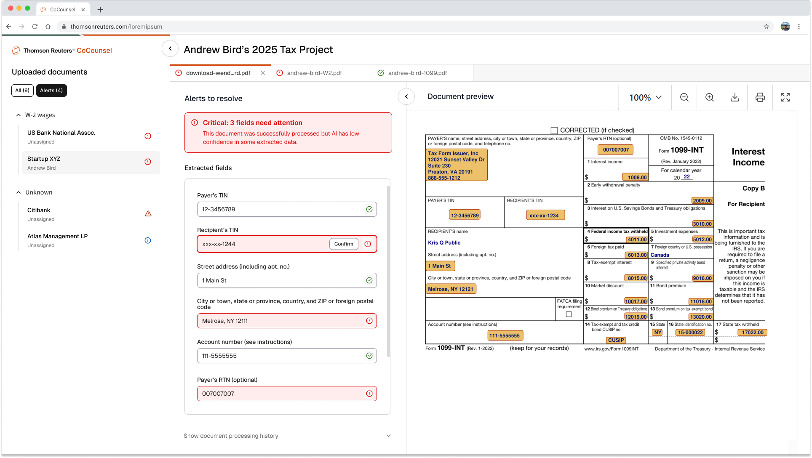Viewport: 812px width, 458px height.
Task: Open the preview in fullscreen mode
Action: pos(785,97)
